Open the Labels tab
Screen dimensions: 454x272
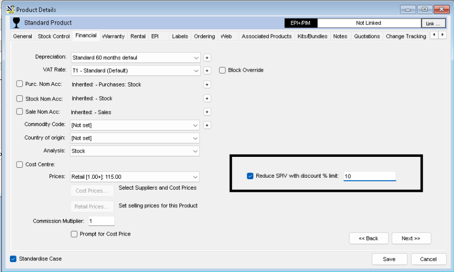pyautogui.click(x=180, y=36)
